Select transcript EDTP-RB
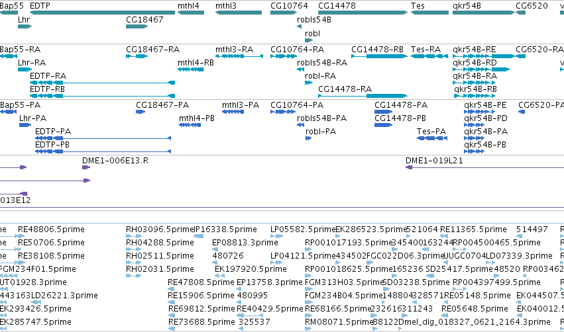 tap(102, 96)
